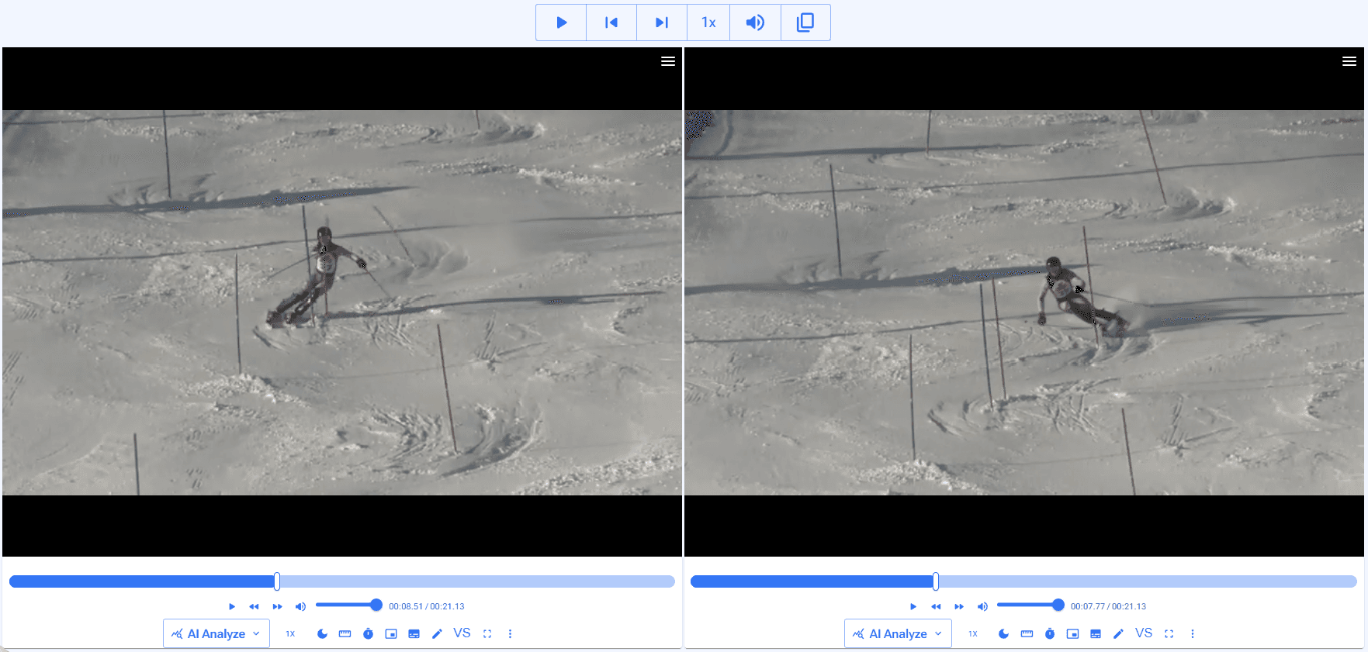Screen dimensions: 1368x652
Task: Play both videos with top play button
Action: [561, 22]
